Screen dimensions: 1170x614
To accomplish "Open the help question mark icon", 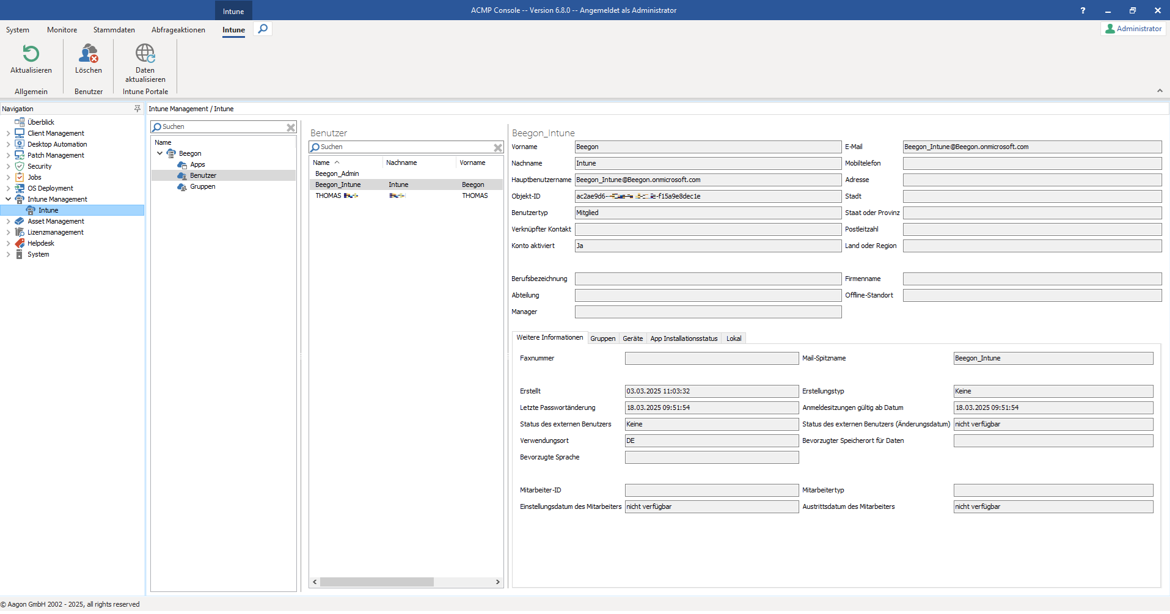I will coord(1083,10).
